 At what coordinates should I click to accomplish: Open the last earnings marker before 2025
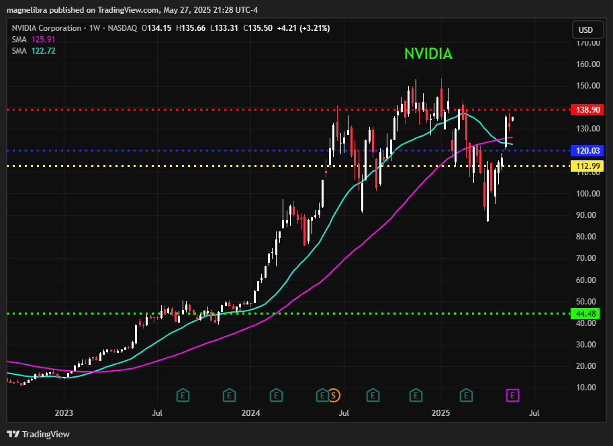416,396
